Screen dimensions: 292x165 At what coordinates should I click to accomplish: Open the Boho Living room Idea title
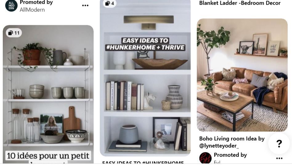tap(232, 142)
